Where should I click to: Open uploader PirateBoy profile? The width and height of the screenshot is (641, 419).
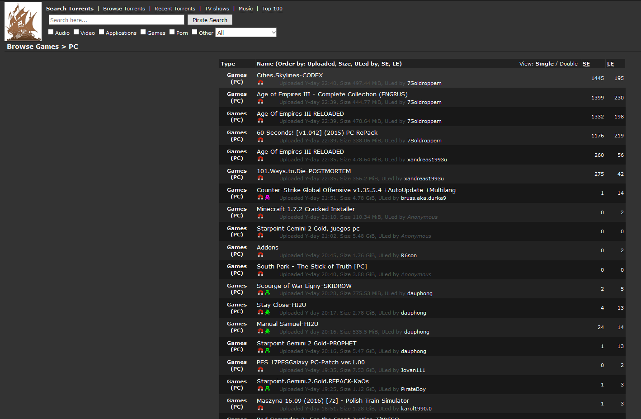[x=413, y=389]
